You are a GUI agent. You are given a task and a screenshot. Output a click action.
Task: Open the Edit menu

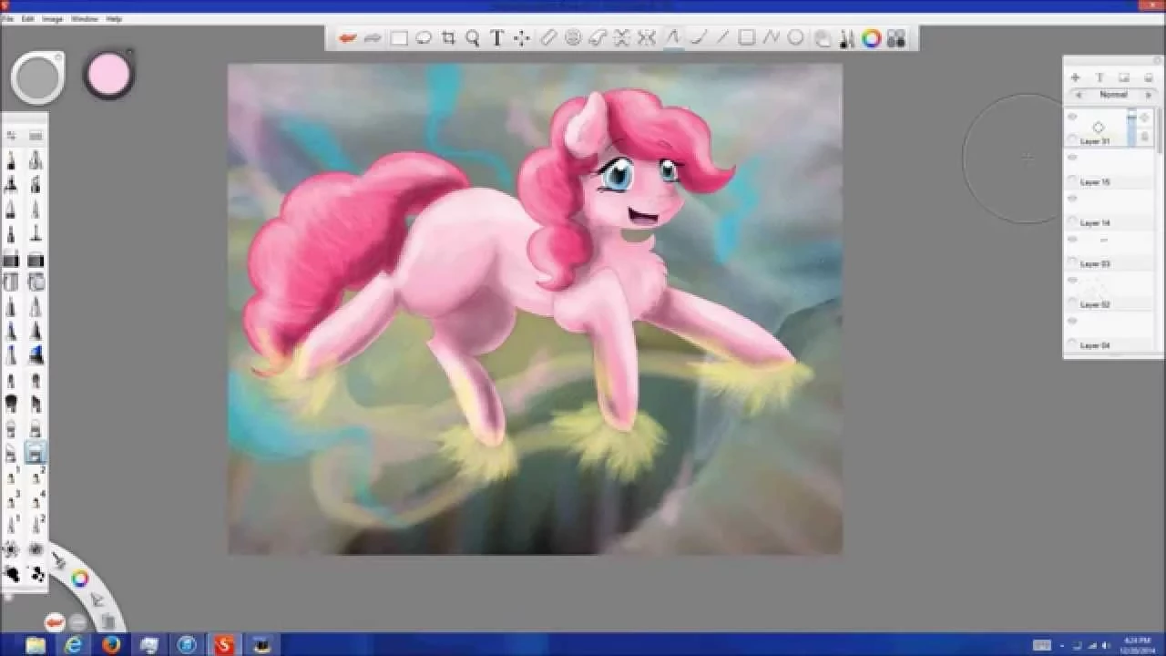point(28,18)
